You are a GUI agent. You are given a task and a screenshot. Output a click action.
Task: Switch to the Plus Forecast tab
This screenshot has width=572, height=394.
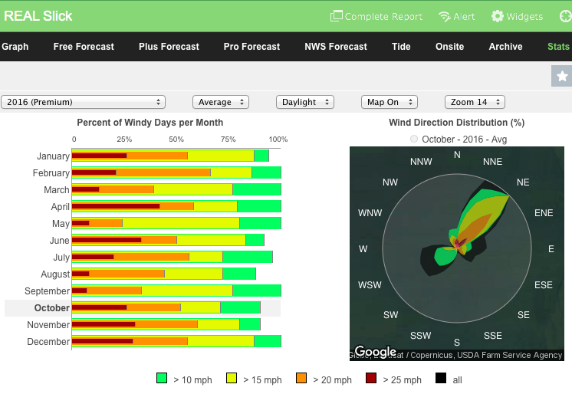click(169, 47)
